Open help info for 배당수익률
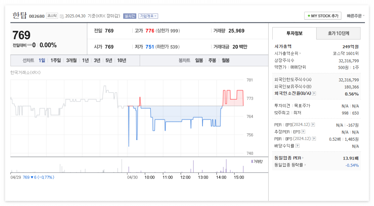 click(x=297, y=145)
